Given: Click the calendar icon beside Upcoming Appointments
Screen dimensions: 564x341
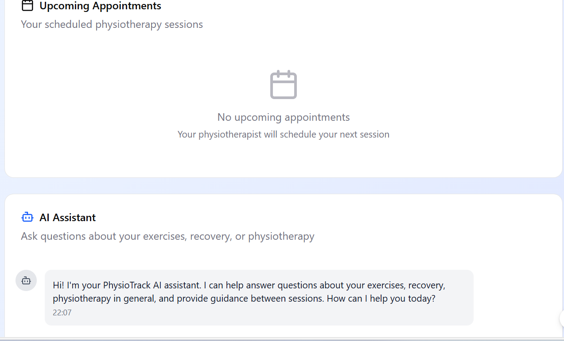Looking at the screenshot, I should point(27,5).
